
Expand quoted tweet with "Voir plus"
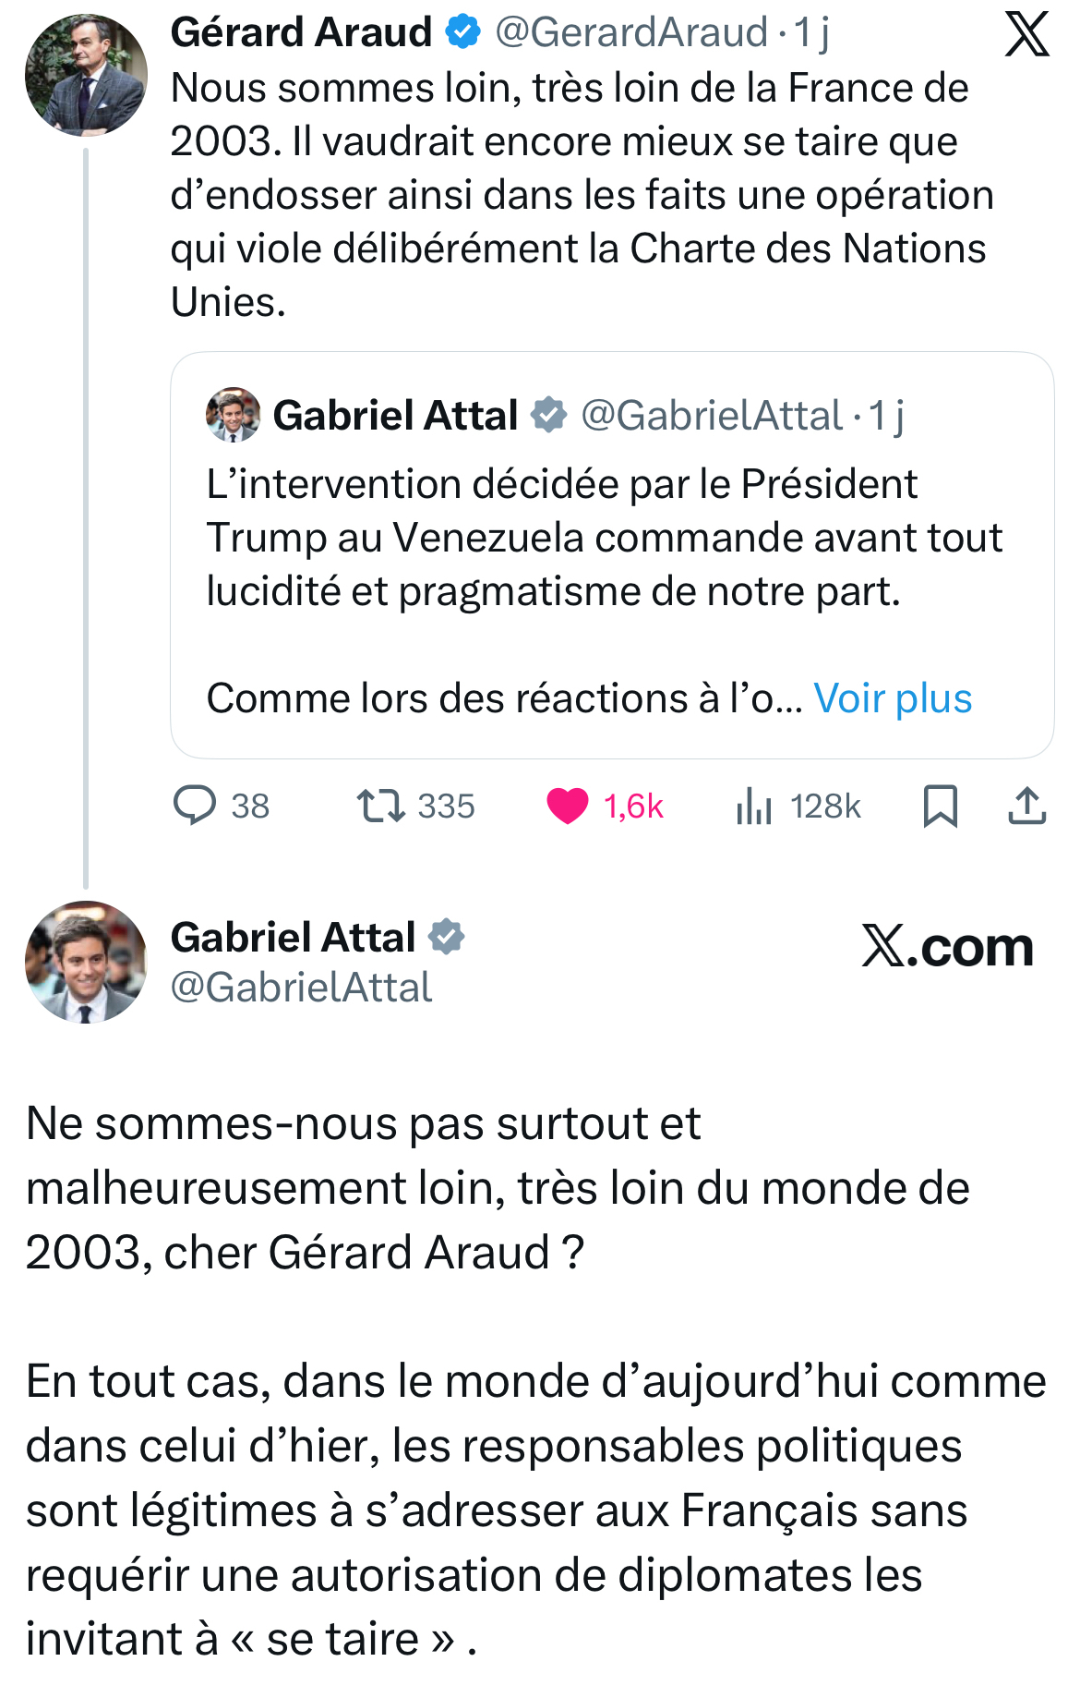pos(893,698)
